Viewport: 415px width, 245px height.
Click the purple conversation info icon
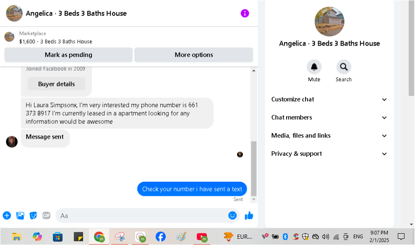tap(245, 13)
